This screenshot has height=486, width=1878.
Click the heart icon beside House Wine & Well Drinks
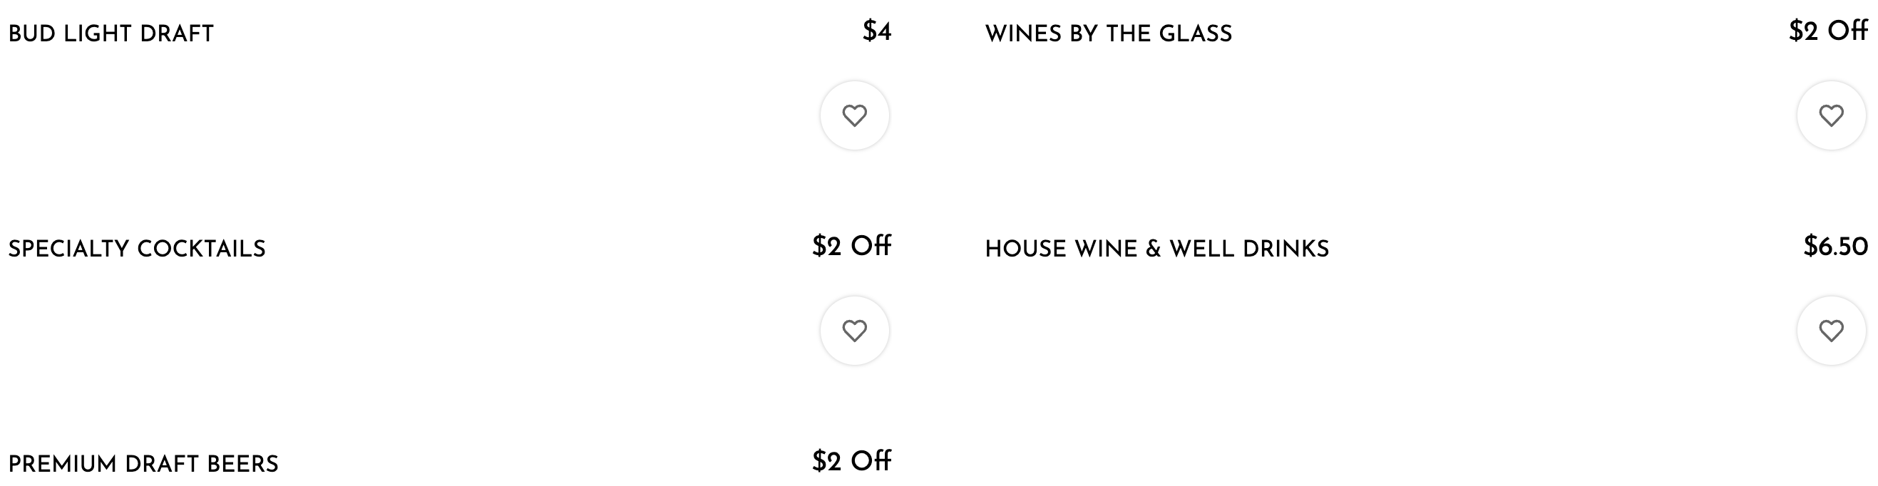[x=1832, y=329]
